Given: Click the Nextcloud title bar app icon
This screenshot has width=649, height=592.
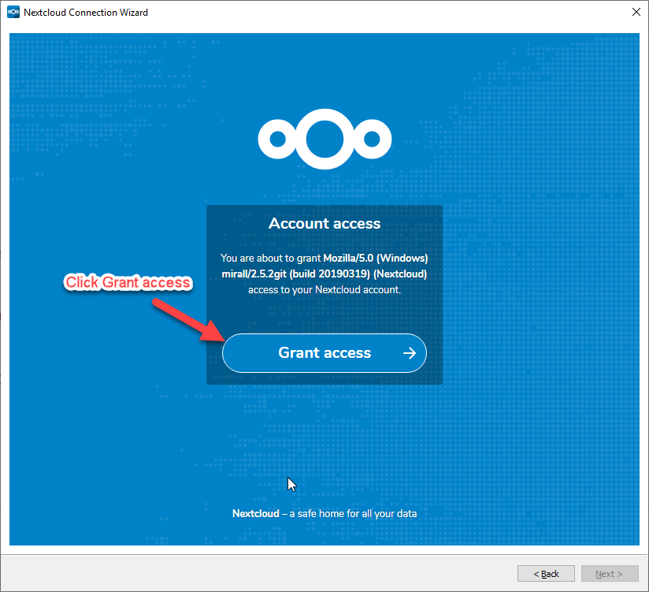Looking at the screenshot, I should point(13,12).
